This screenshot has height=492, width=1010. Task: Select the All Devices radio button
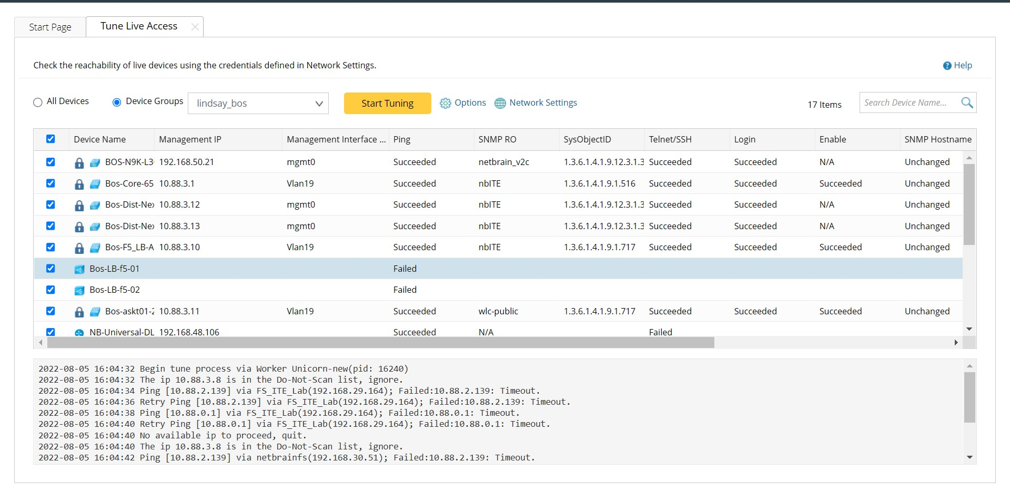tap(38, 102)
